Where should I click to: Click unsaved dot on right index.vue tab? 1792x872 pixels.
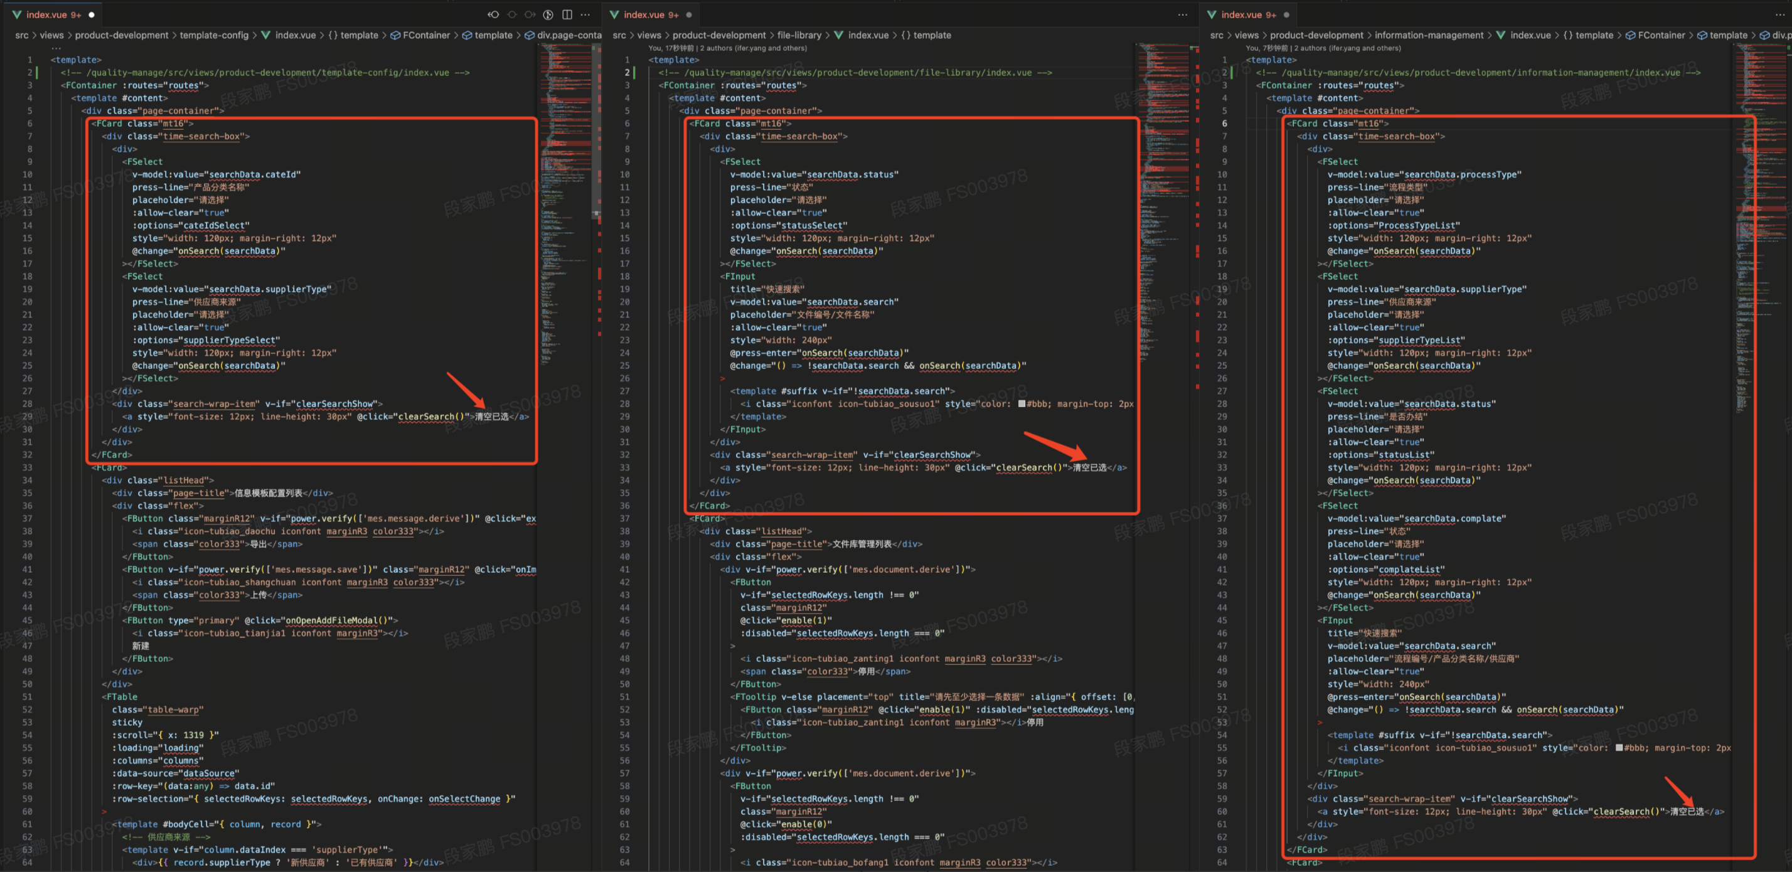1286,14
